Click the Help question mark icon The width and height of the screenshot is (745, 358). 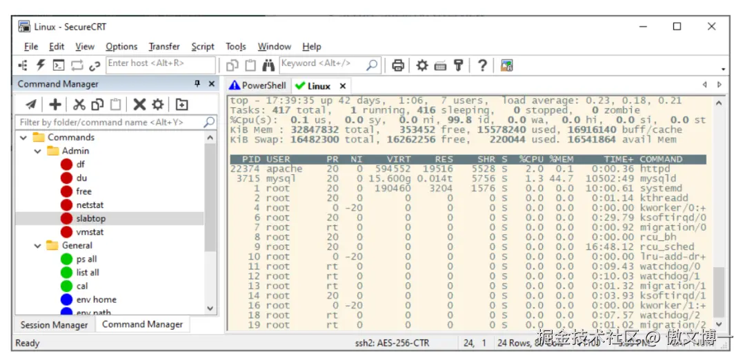(482, 65)
